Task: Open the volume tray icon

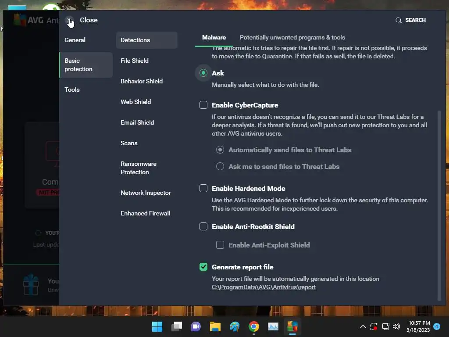Action: click(396, 326)
